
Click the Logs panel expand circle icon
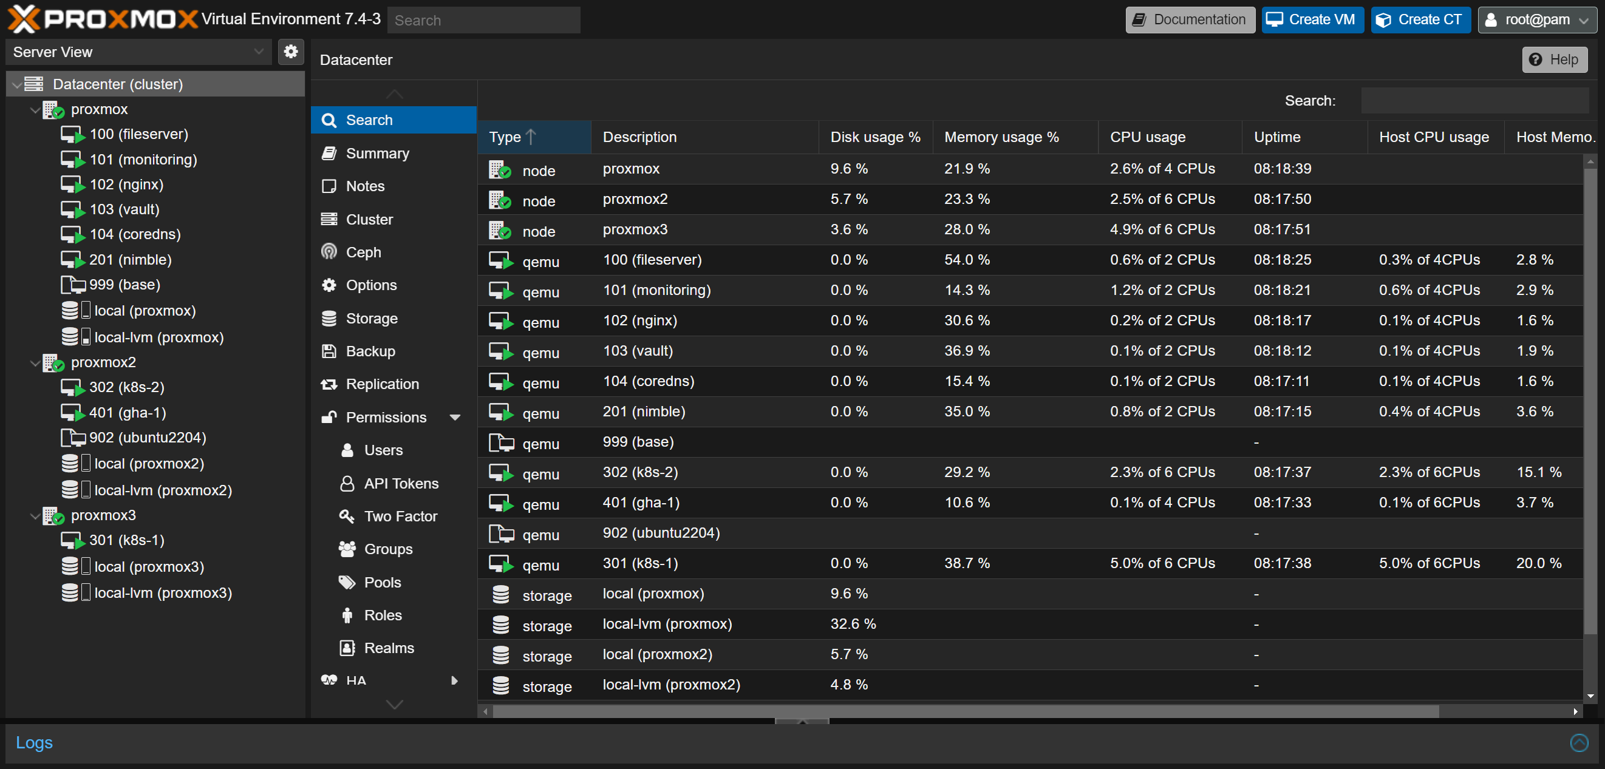1579,742
